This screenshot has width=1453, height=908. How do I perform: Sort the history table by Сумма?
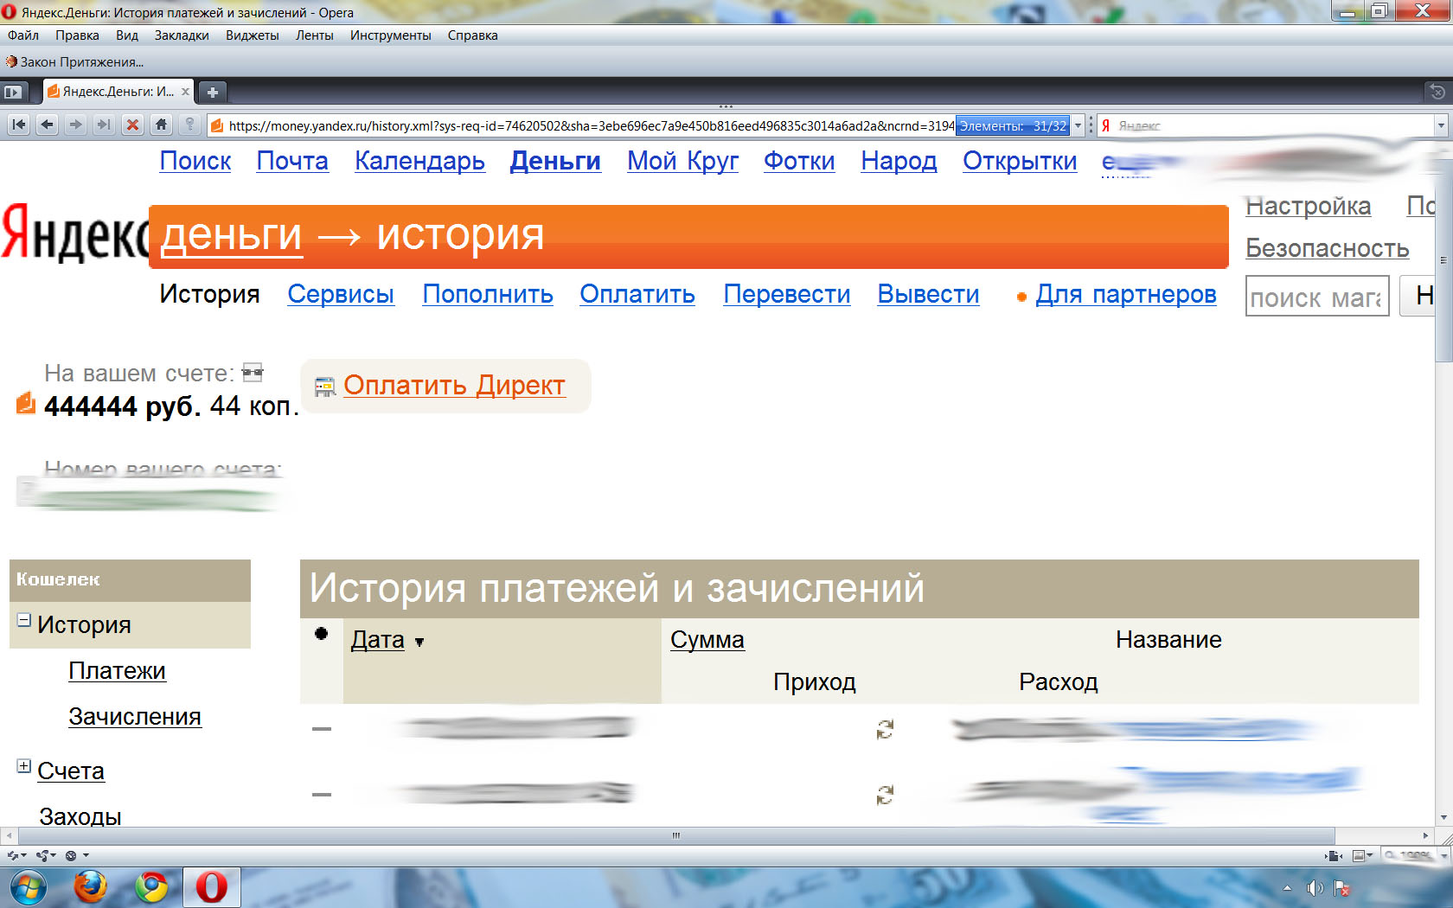707,640
